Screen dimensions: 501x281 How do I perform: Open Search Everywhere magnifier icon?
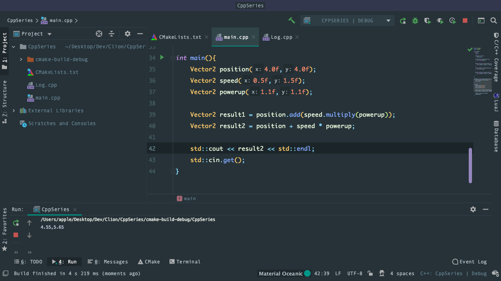494,21
